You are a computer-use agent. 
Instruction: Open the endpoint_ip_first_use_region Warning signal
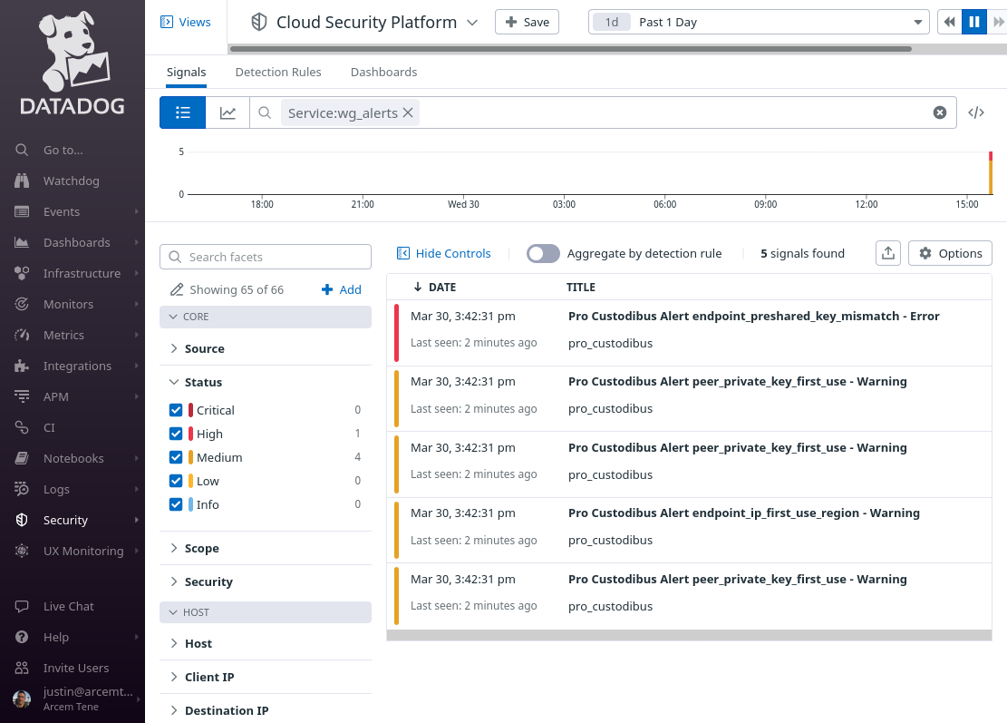pyautogui.click(x=689, y=530)
